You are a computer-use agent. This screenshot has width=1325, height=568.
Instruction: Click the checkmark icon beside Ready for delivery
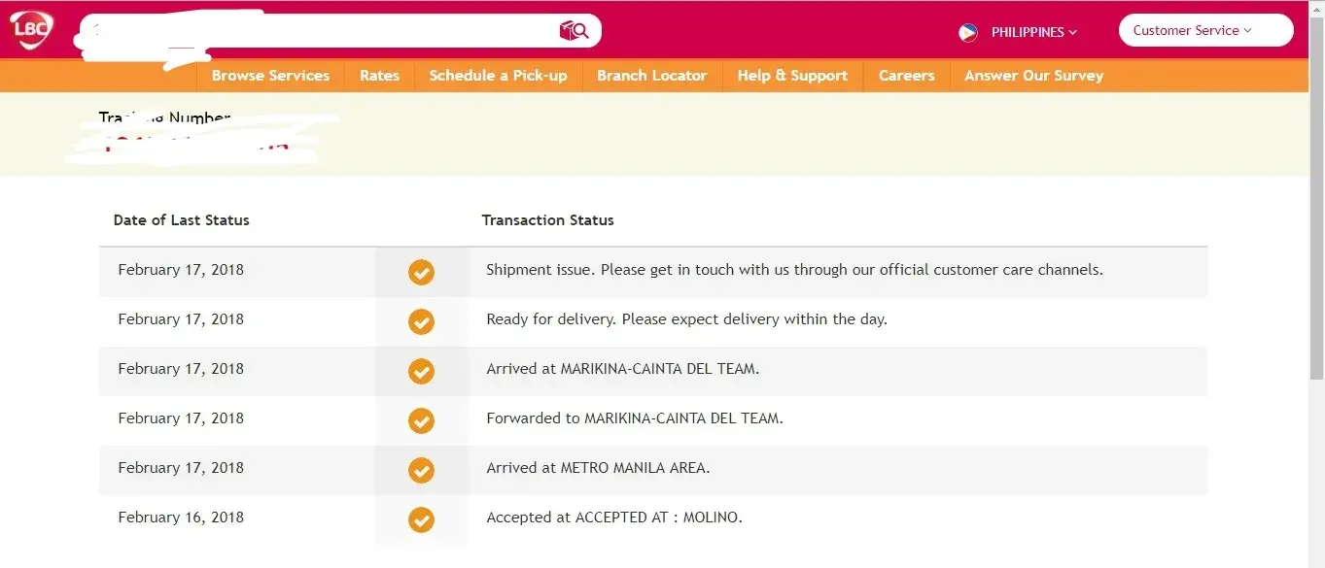(421, 321)
